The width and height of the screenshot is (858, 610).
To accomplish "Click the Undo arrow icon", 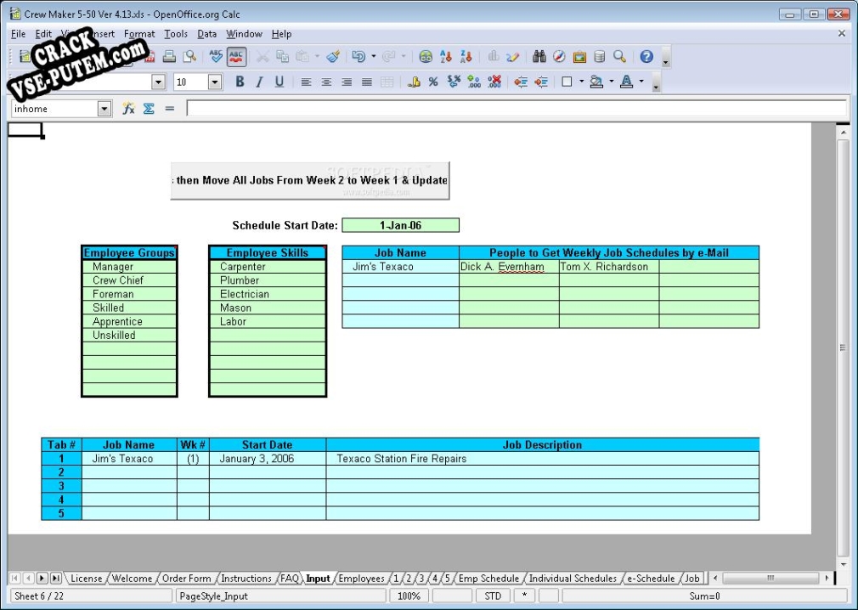I will point(359,56).
